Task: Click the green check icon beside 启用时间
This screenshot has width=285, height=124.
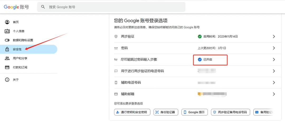Action: pyautogui.click(x=199, y=37)
